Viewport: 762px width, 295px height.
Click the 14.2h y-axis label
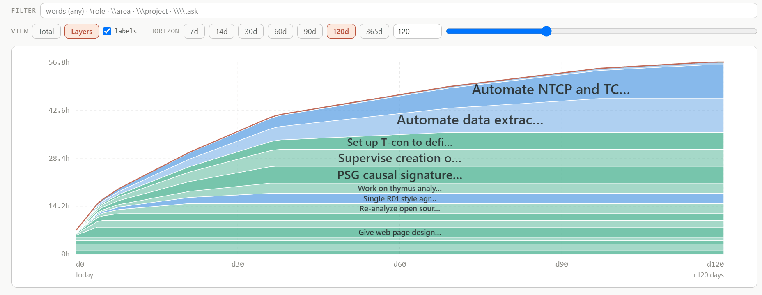point(59,206)
